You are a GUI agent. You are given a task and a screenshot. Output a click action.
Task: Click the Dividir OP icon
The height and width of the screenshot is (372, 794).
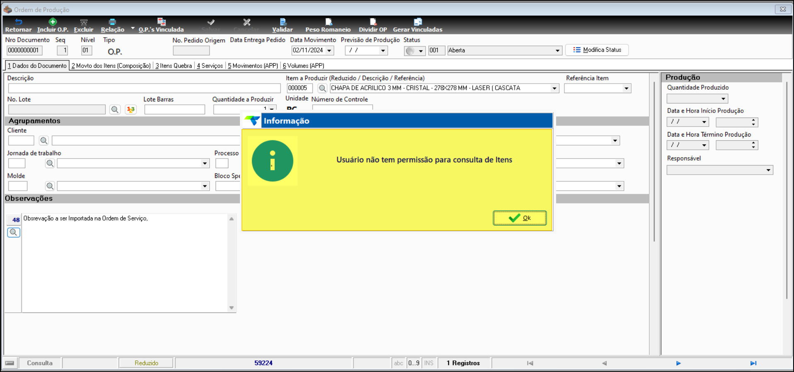373,22
